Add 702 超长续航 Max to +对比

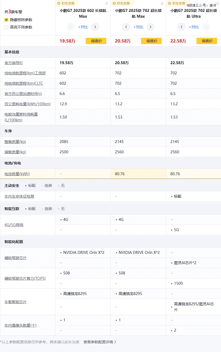point(138,27)
